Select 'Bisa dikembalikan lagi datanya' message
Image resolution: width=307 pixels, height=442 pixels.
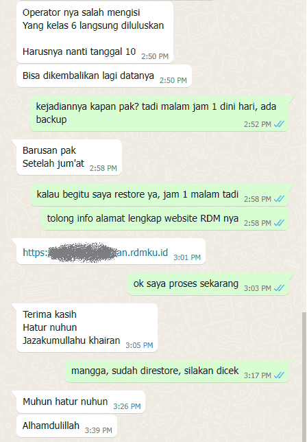coord(104,75)
